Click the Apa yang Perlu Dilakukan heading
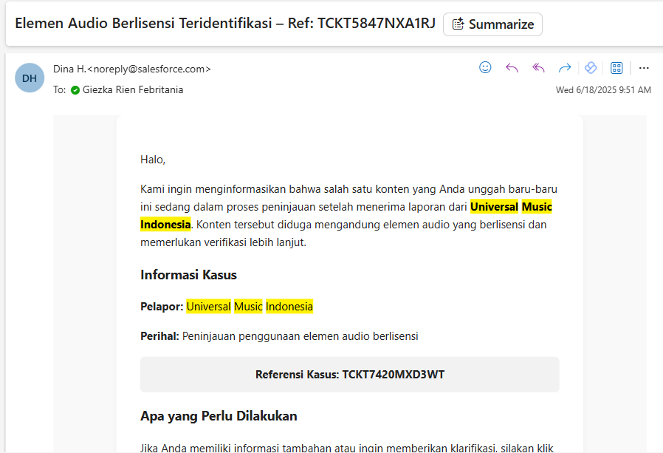Image resolution: width=663 pixels, height=453 pixels. (219, 416)
